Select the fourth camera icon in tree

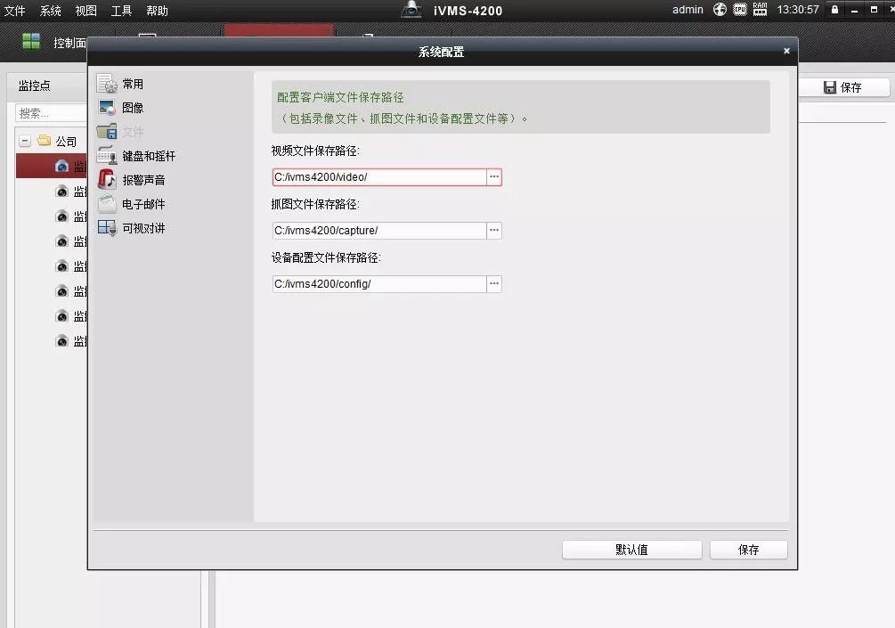[x=61, y=241]
